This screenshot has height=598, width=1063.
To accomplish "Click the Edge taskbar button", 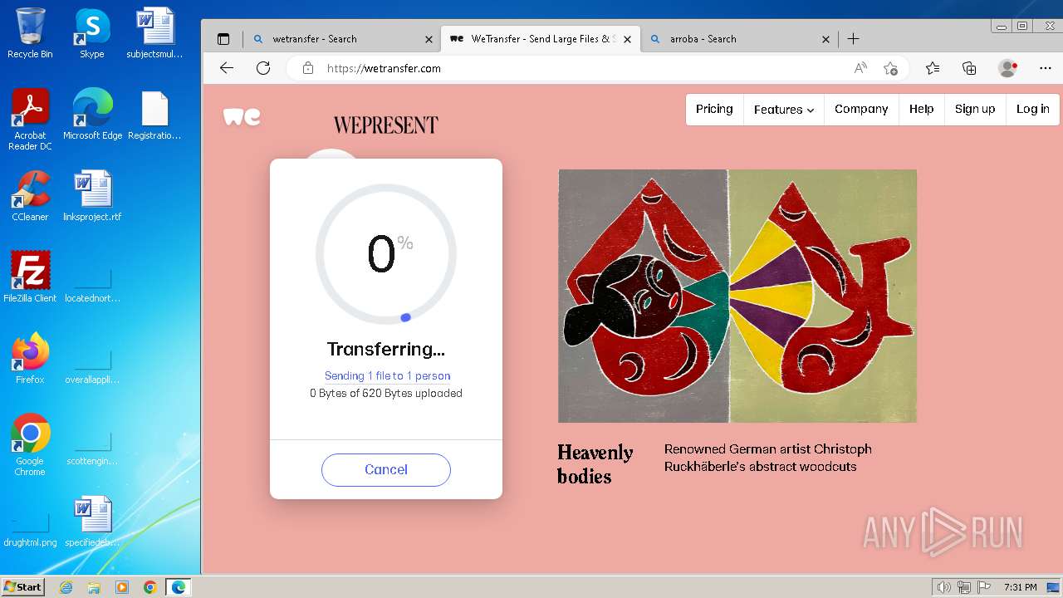I will [179, 587].
